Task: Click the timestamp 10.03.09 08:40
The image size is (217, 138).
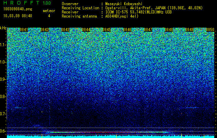Action: 18,16
